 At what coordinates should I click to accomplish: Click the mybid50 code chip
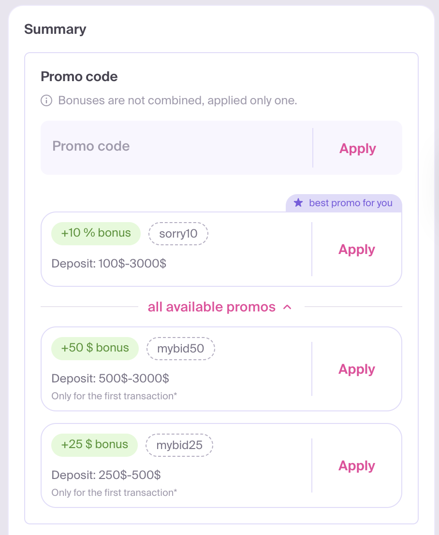pyautogui.click(x=180, y=349)
